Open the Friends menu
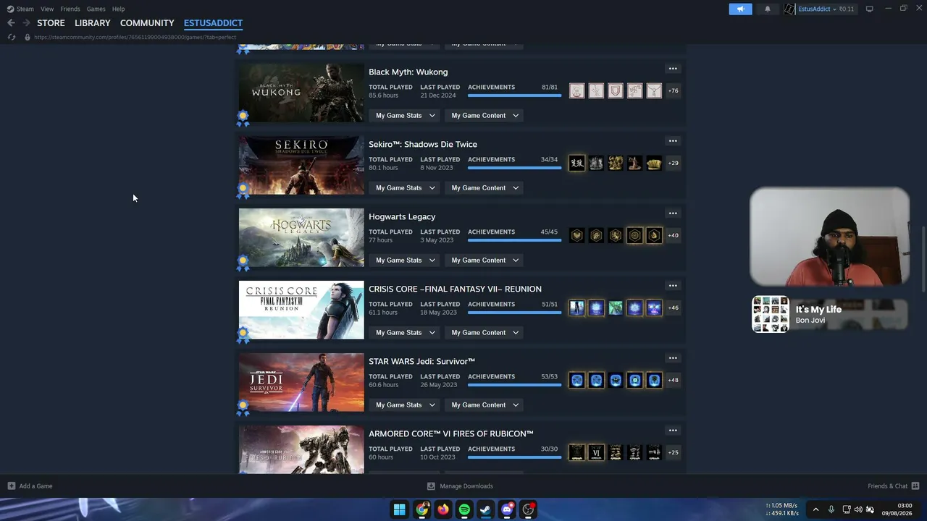The width and height of the screenshot is (927, 521). click(x=70, y=9)
